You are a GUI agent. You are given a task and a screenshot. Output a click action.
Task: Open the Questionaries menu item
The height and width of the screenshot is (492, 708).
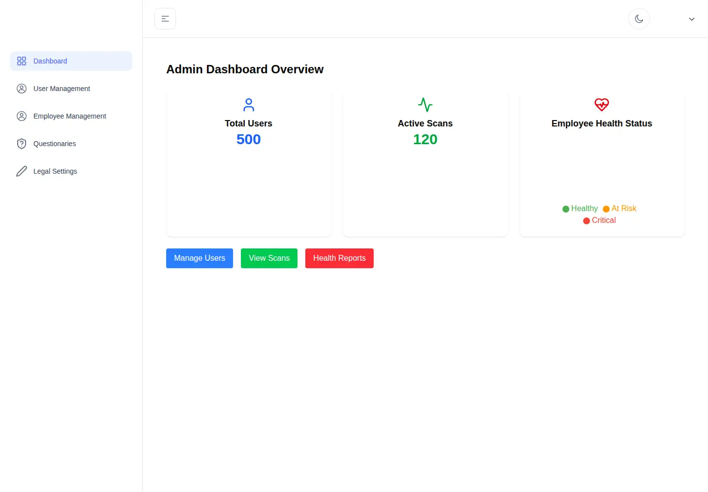(x=71, y=144)
